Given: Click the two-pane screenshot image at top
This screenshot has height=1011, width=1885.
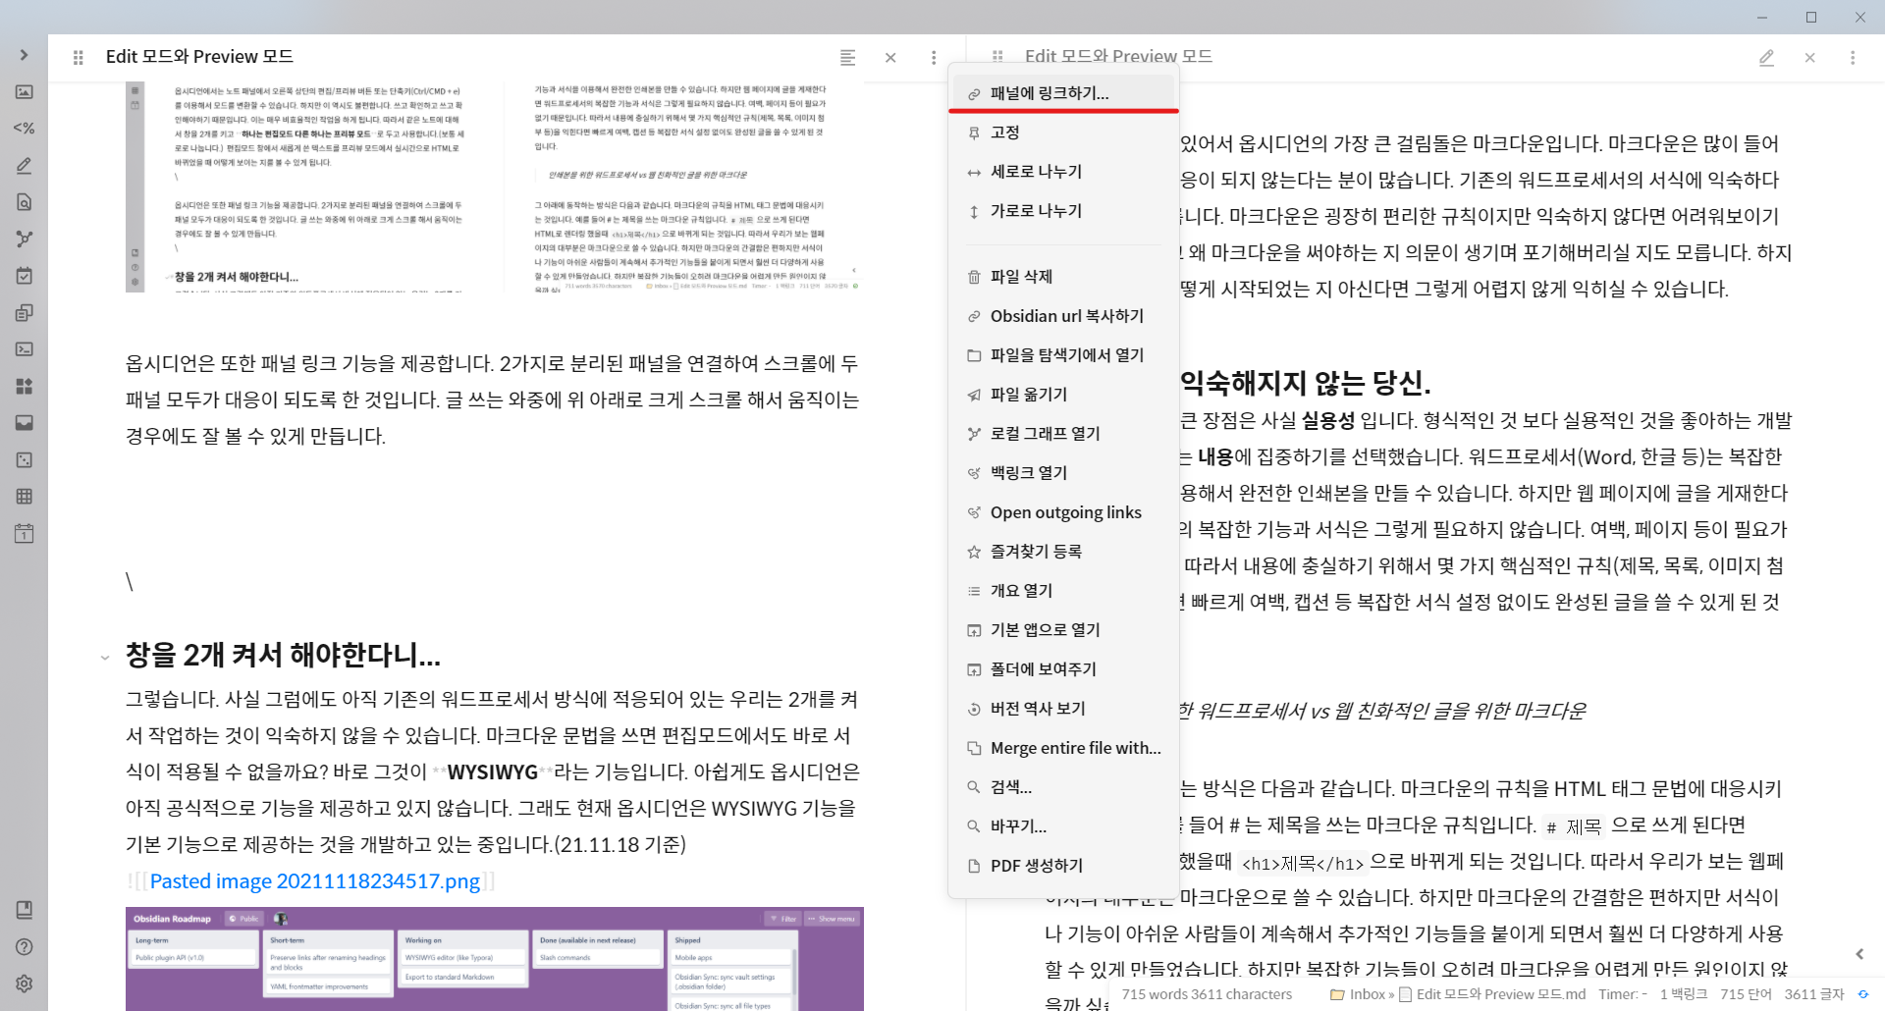Looking at the screenshot, I should tap(495, 186).
